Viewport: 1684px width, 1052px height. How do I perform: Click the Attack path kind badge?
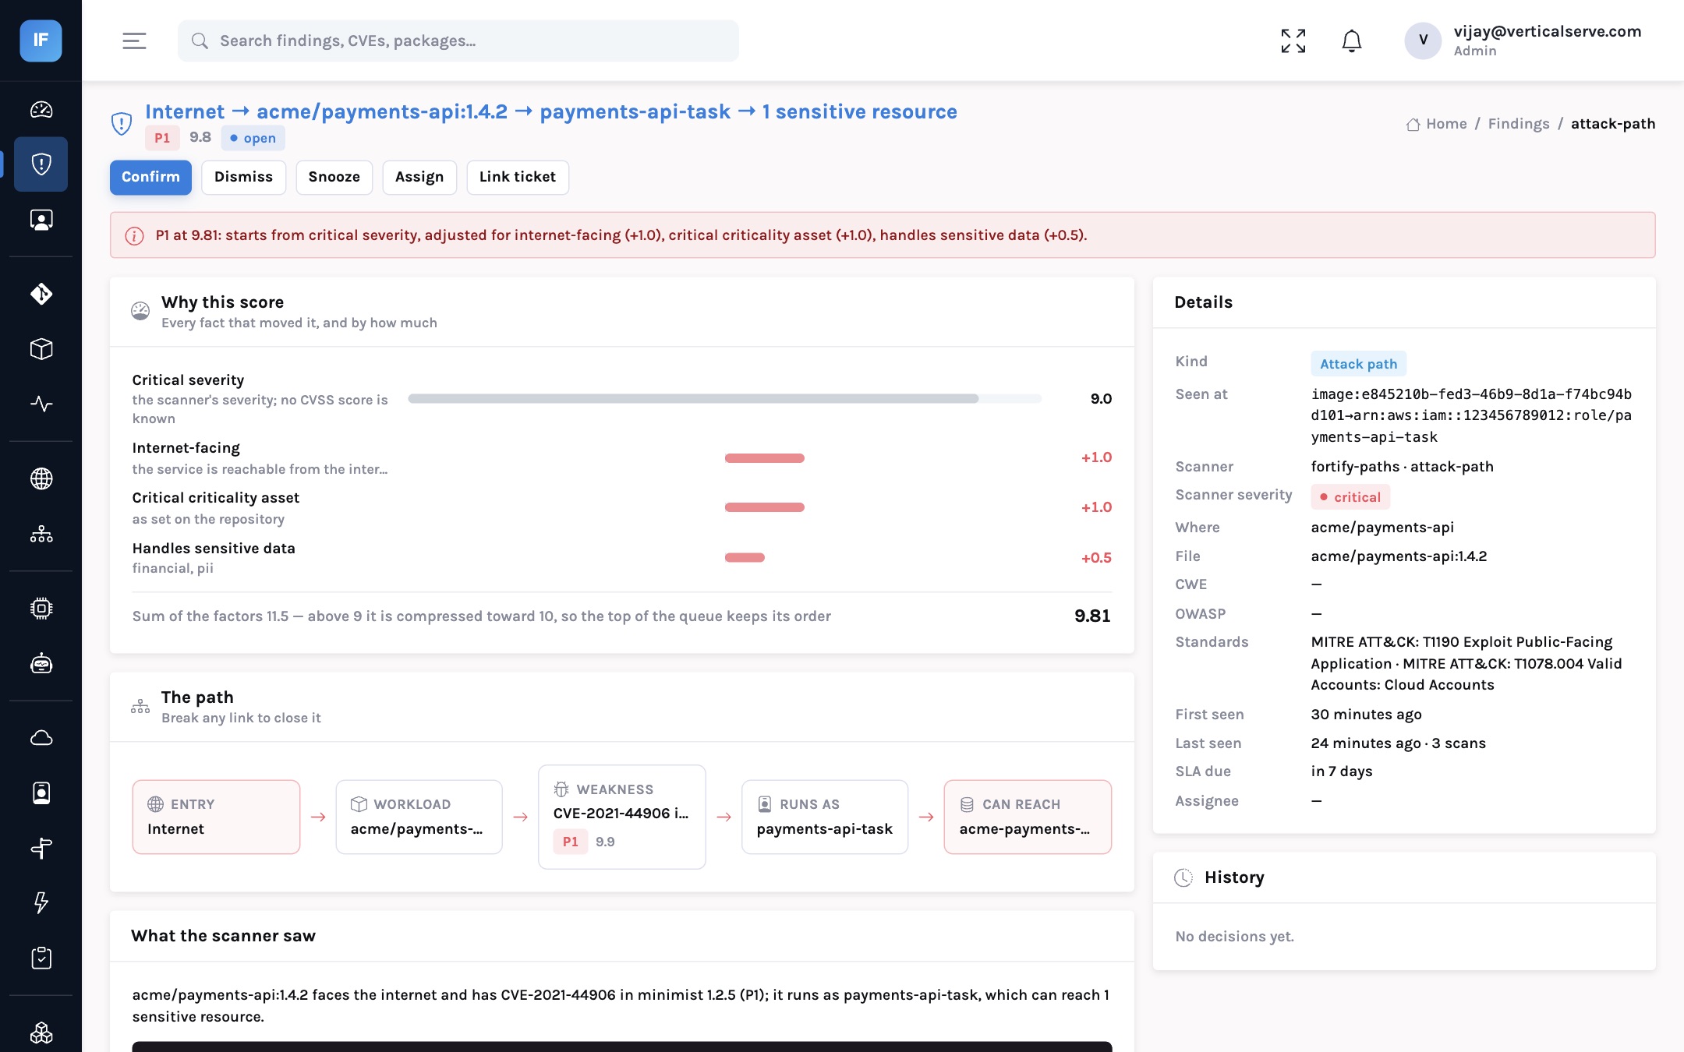(1358, 364)
